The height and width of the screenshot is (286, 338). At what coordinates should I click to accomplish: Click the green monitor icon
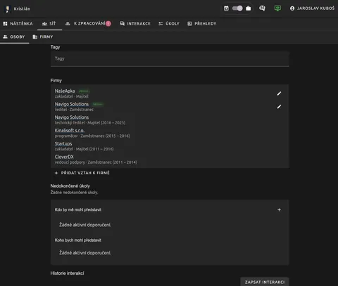[277, 8]
